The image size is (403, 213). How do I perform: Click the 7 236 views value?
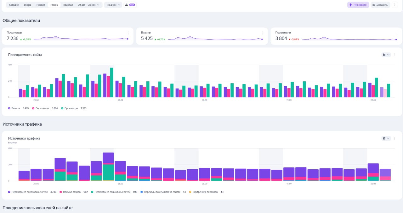pos(13,39)
